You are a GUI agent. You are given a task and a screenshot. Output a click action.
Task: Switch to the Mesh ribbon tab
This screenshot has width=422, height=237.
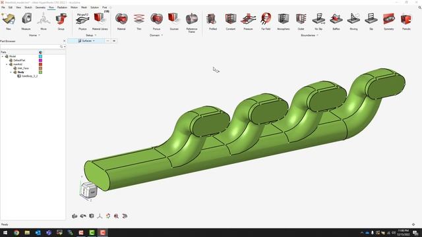pos(84,7)
